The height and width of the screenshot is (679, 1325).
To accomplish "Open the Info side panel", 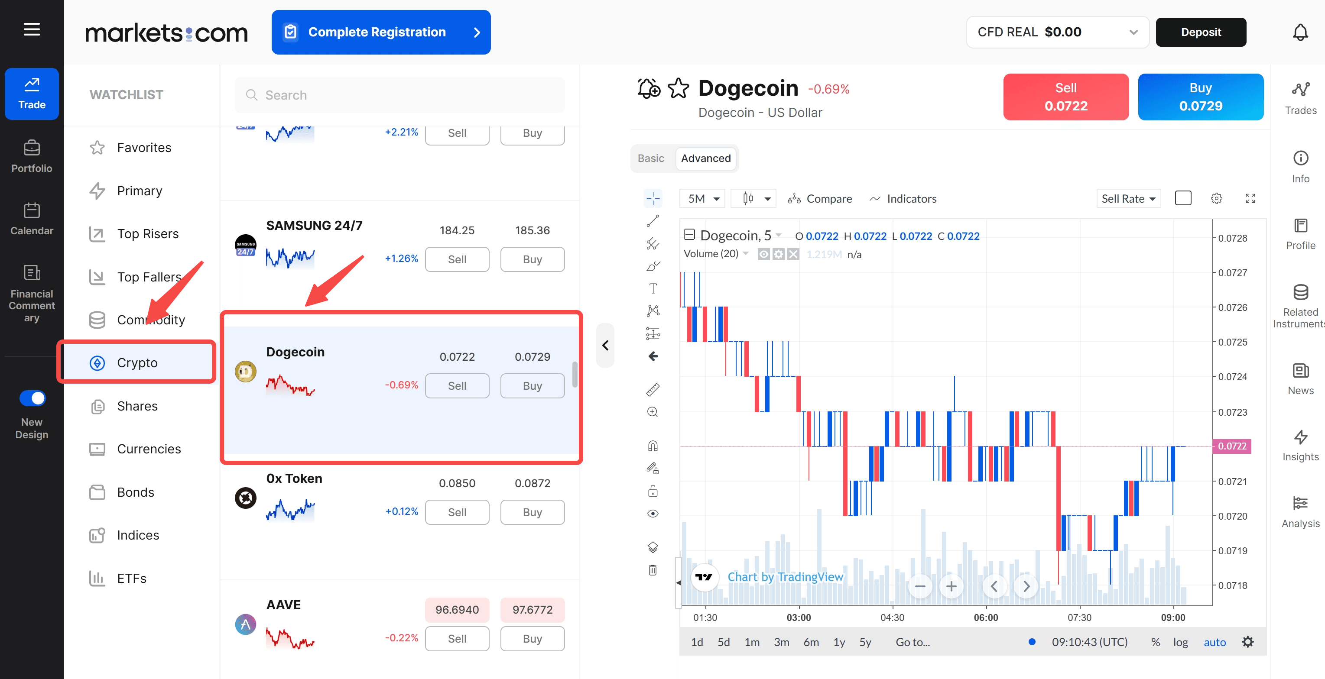I will [1300, 167].
